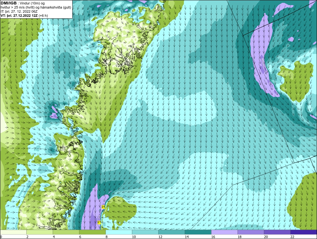The image size is (317, 239).
Task: Click the olive green swatch between 6 and 8
Action: 92,232
